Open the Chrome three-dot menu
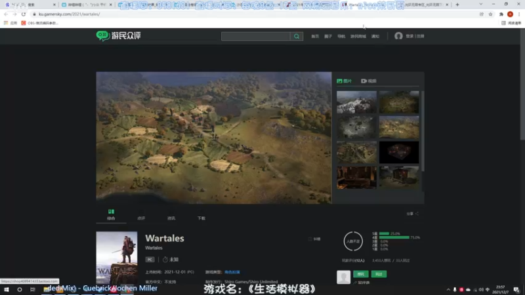525x295 pixels. (x=519, y=14)
